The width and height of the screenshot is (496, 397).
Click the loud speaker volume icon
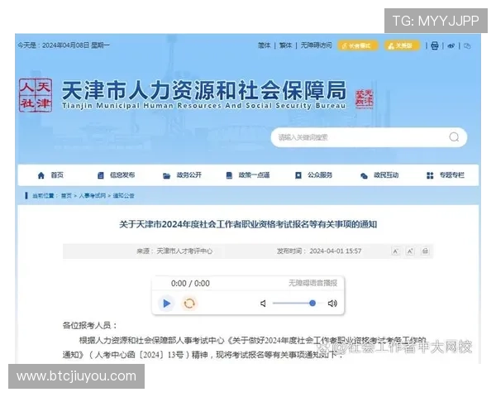(x=332, y=304)
